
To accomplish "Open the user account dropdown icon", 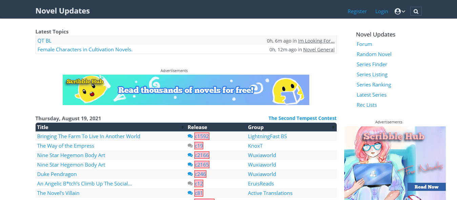I will point(400,11).
